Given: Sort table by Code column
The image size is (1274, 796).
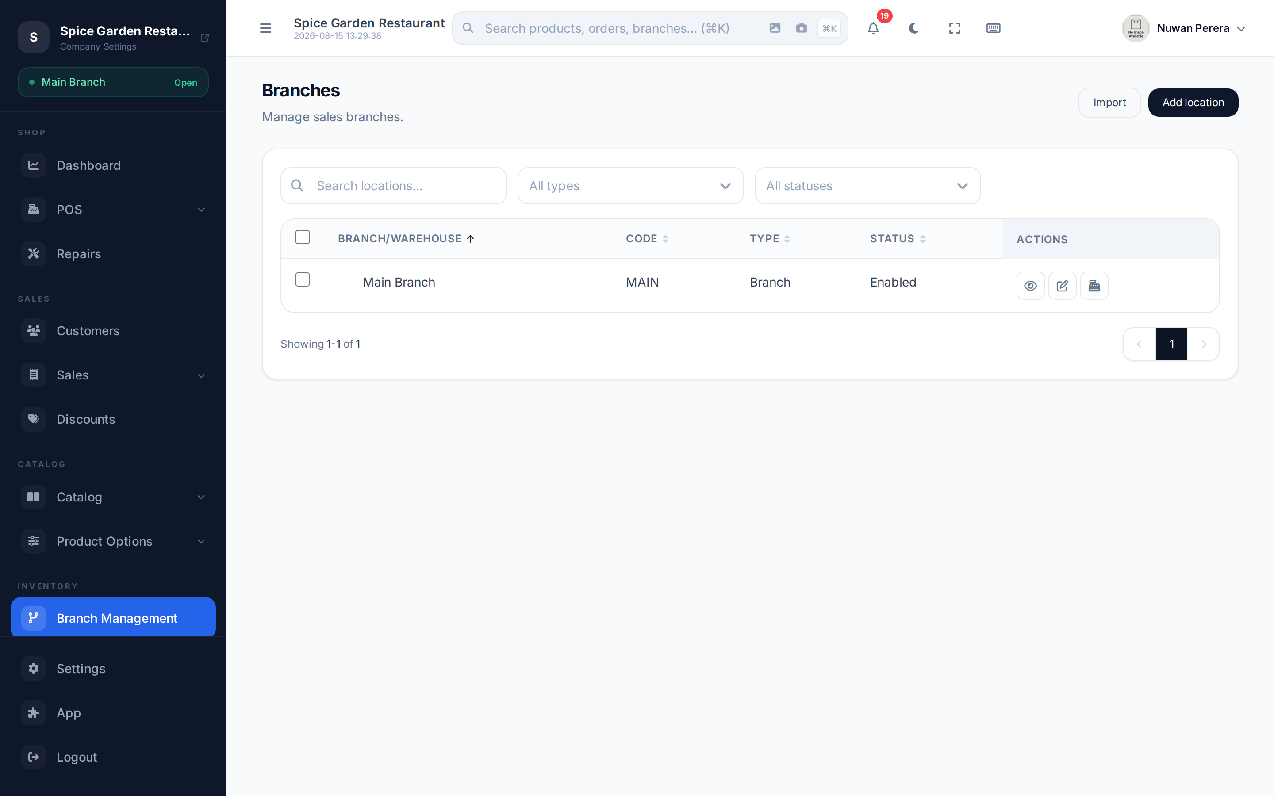Looking at the screenshot, I should (647, 238).
